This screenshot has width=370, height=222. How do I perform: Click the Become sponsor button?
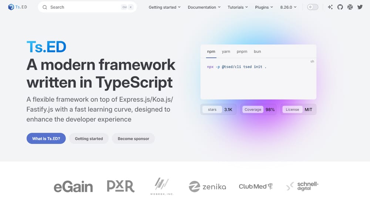click(x=133, y=138)
